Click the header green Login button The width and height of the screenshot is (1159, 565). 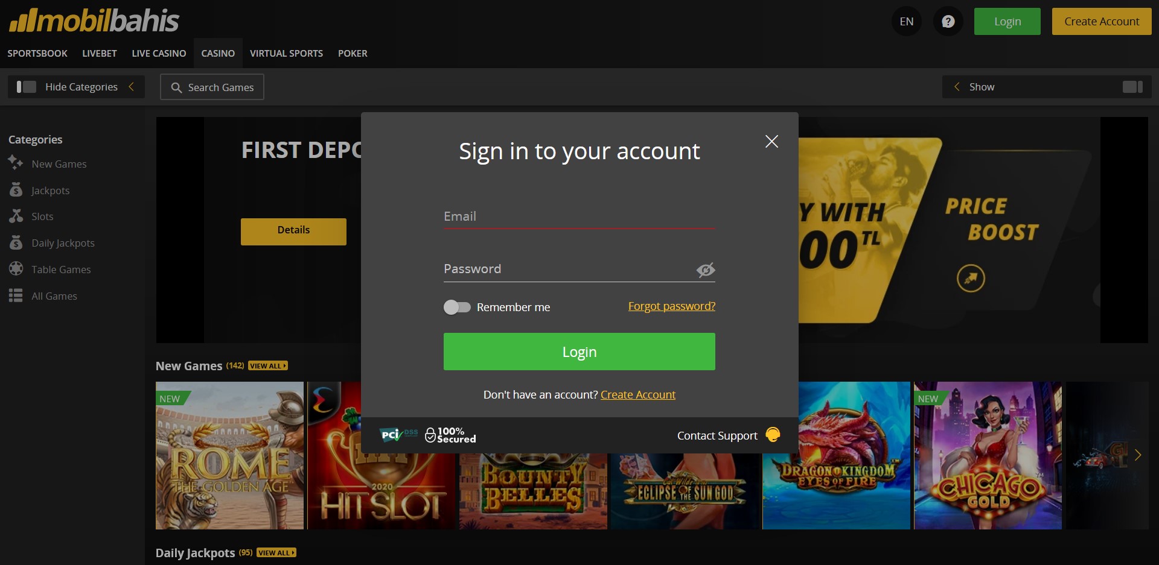pos(1007,22)
